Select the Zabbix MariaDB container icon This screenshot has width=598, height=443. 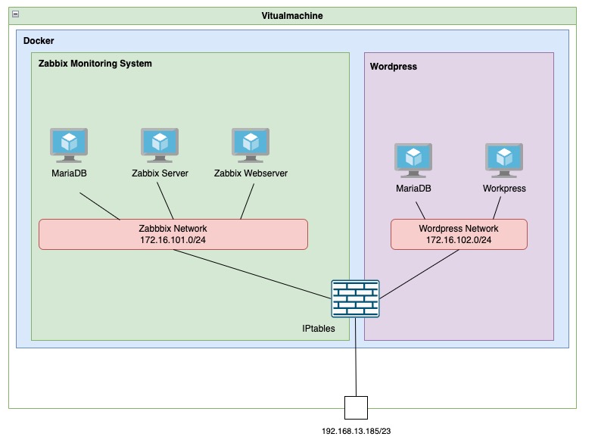[x=69, y=145]
